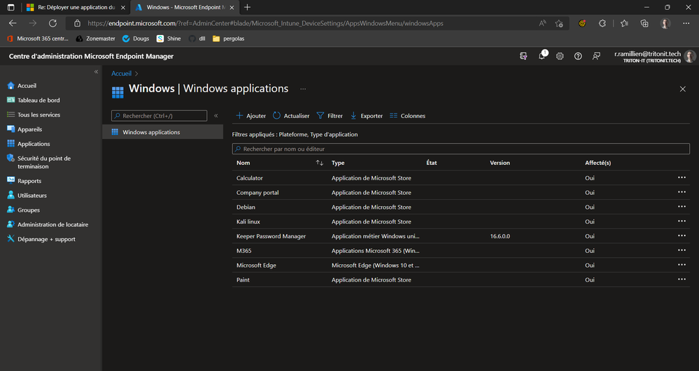Select Utilisateurs in the left menu
The image size is (699, 371).
(32, 196)
